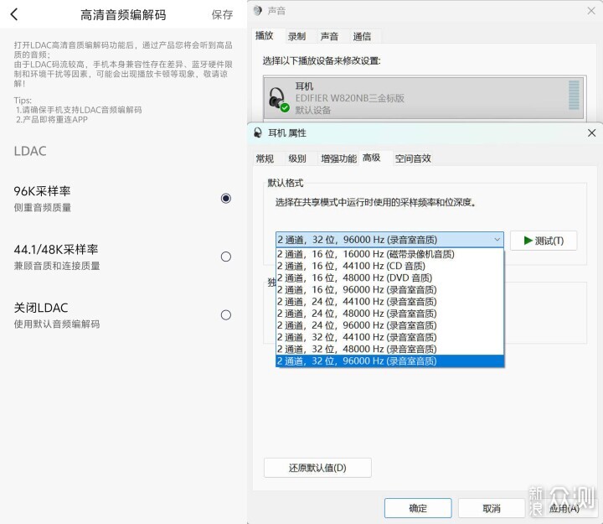This screenshot has width=603, height=524.
Task: Choose 2 通道, 24 位, 48000 Hz format
Action: tap(389, 314)
